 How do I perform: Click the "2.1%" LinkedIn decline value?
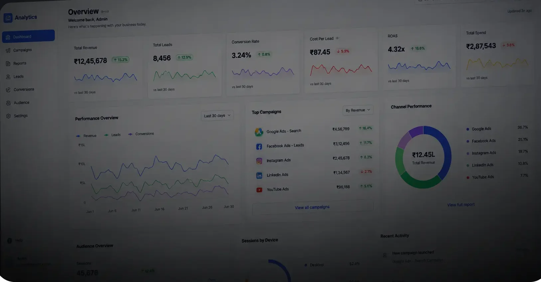click(x=366, y=172)
